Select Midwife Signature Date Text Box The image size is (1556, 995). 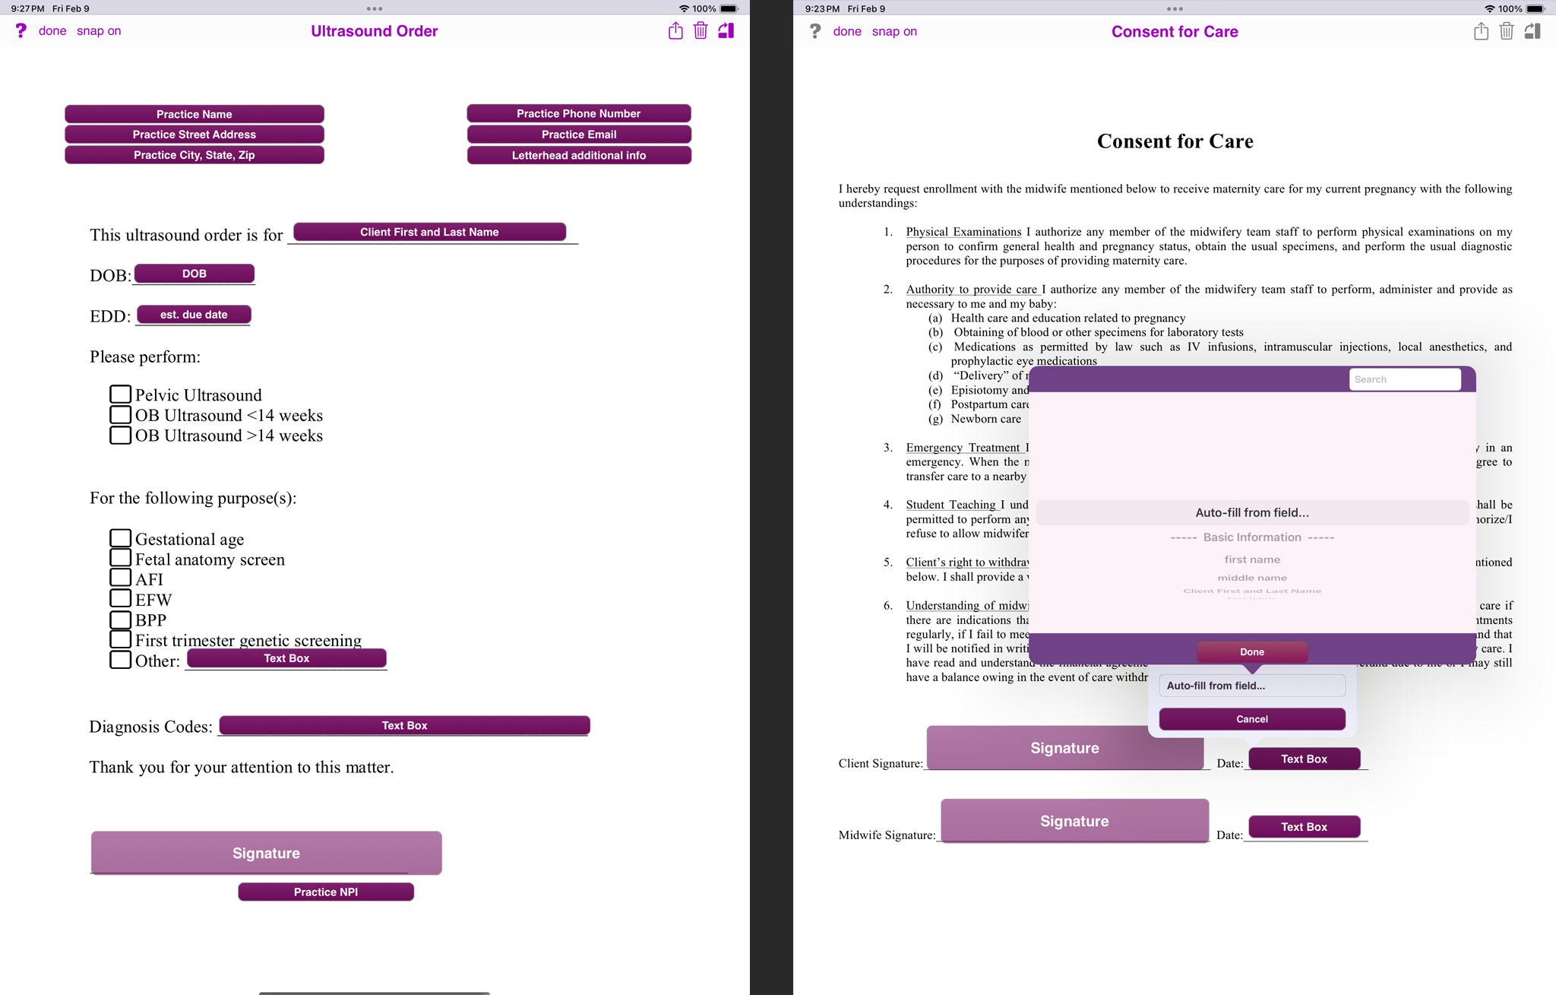1304,826
